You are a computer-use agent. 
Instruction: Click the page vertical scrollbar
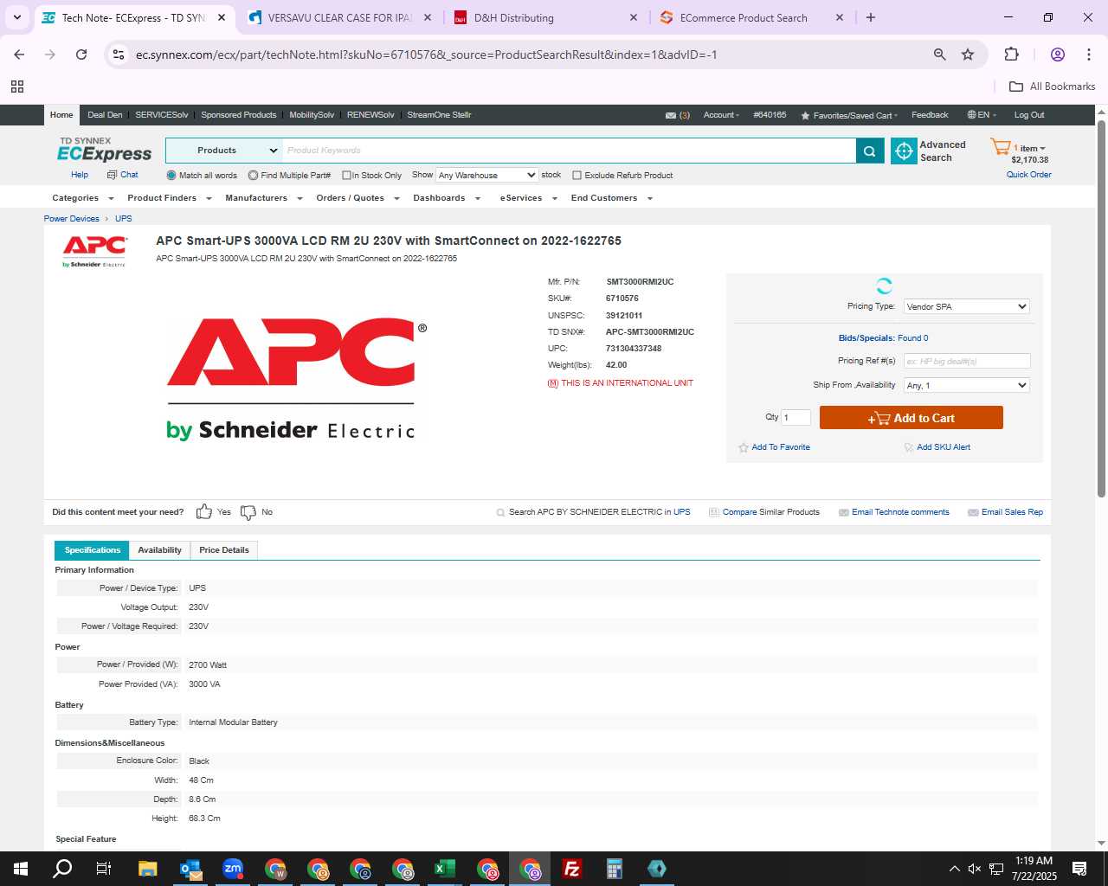click(1101, 308)
